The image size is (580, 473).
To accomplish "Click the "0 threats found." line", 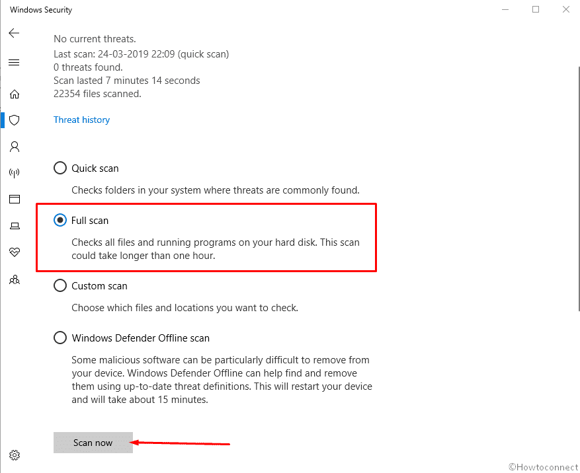I will click(x=88, y=67).
